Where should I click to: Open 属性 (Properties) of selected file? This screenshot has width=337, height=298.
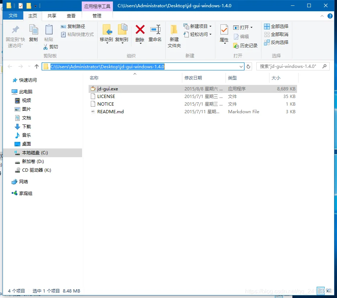point(224,34)
